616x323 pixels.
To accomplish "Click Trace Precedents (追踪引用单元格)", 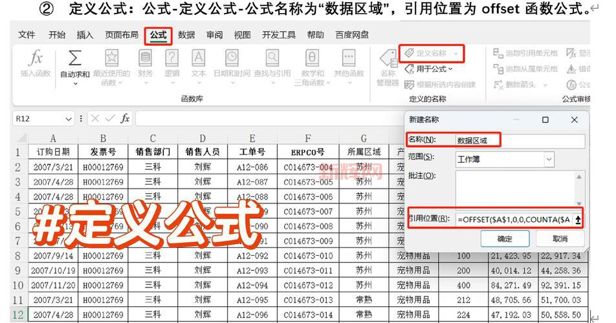I will (525, 53).
